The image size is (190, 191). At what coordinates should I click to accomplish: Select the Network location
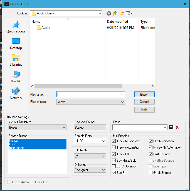(16, 93)
